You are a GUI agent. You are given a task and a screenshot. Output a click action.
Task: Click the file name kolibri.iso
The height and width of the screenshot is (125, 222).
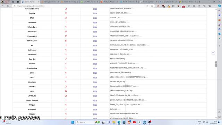113,109
